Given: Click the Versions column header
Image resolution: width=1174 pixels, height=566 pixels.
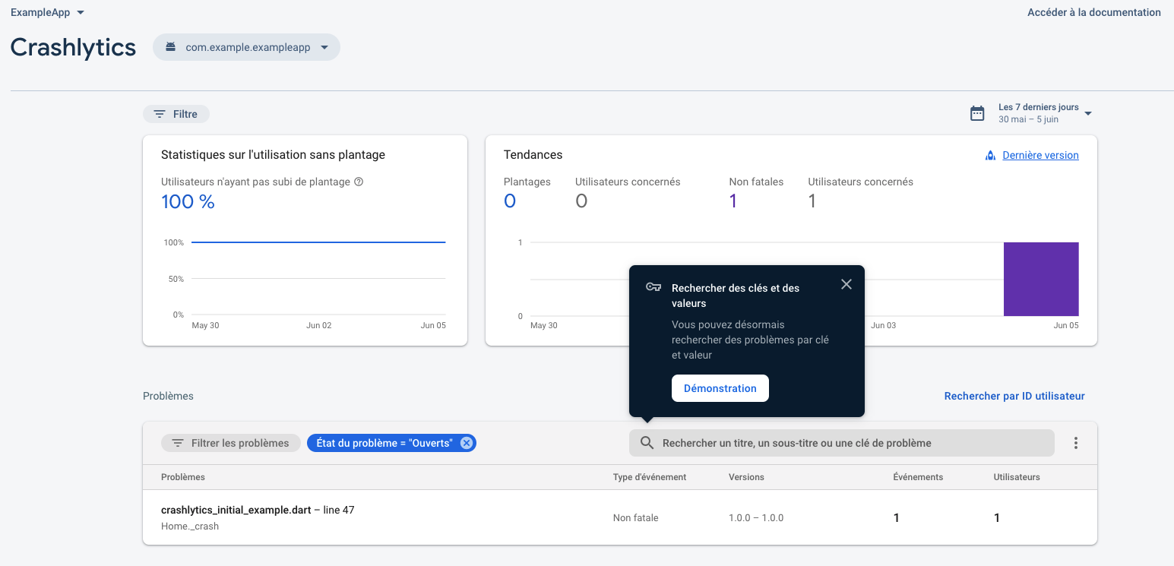Looking at the screenshot, I should click(746, 477).
